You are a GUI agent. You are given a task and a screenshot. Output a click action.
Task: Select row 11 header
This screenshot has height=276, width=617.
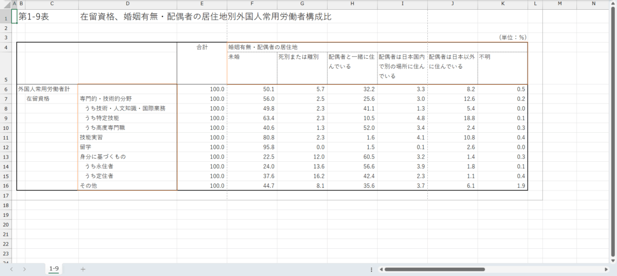point(6,137)
